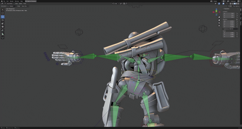Viewport: 242px width, 129px height.
Task: Toggle lock on Scale Z
Action: click(x=237, y=36)
